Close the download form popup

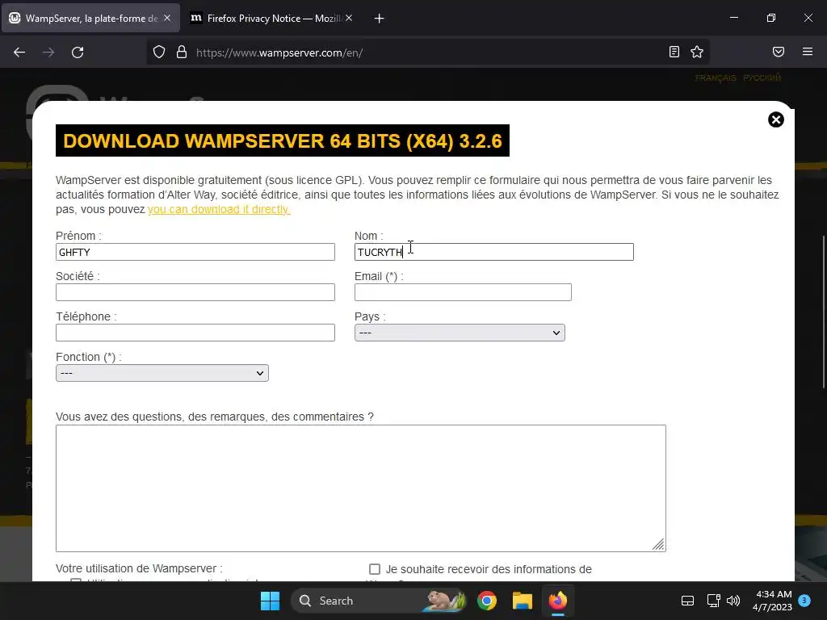(x=776, y=119)
